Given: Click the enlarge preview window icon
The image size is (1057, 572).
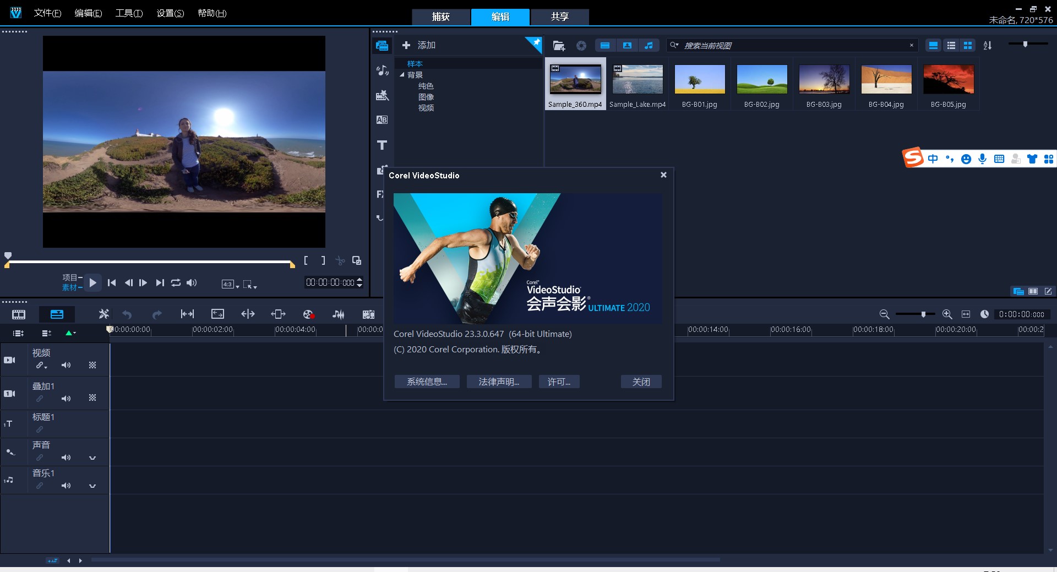Looking at the screenshot, I should pyautogui.click(x=357, y=260).
